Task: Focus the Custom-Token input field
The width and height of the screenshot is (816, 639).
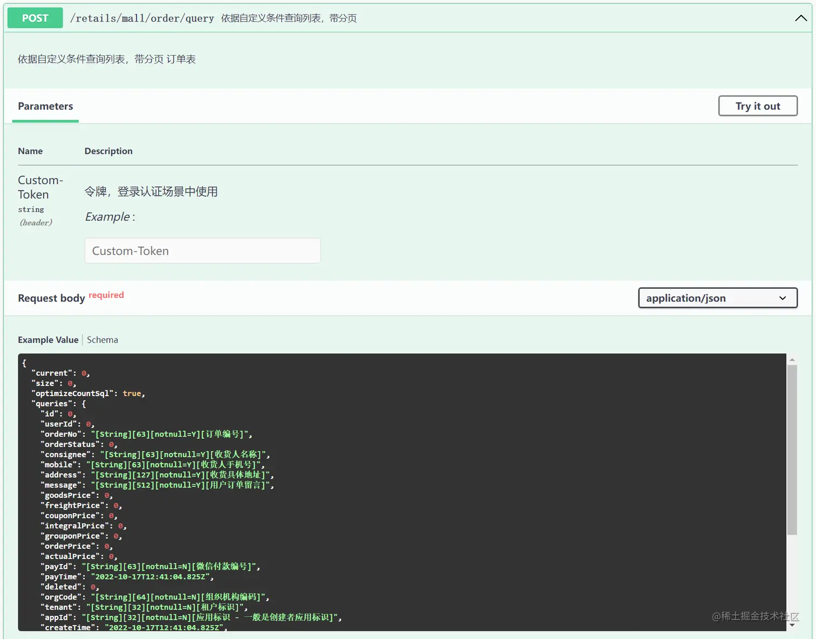Action: point(202,250)
